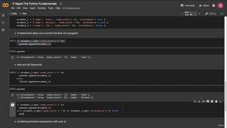Star the Rapid-Fire Python Fundamentals notebook

61,4
